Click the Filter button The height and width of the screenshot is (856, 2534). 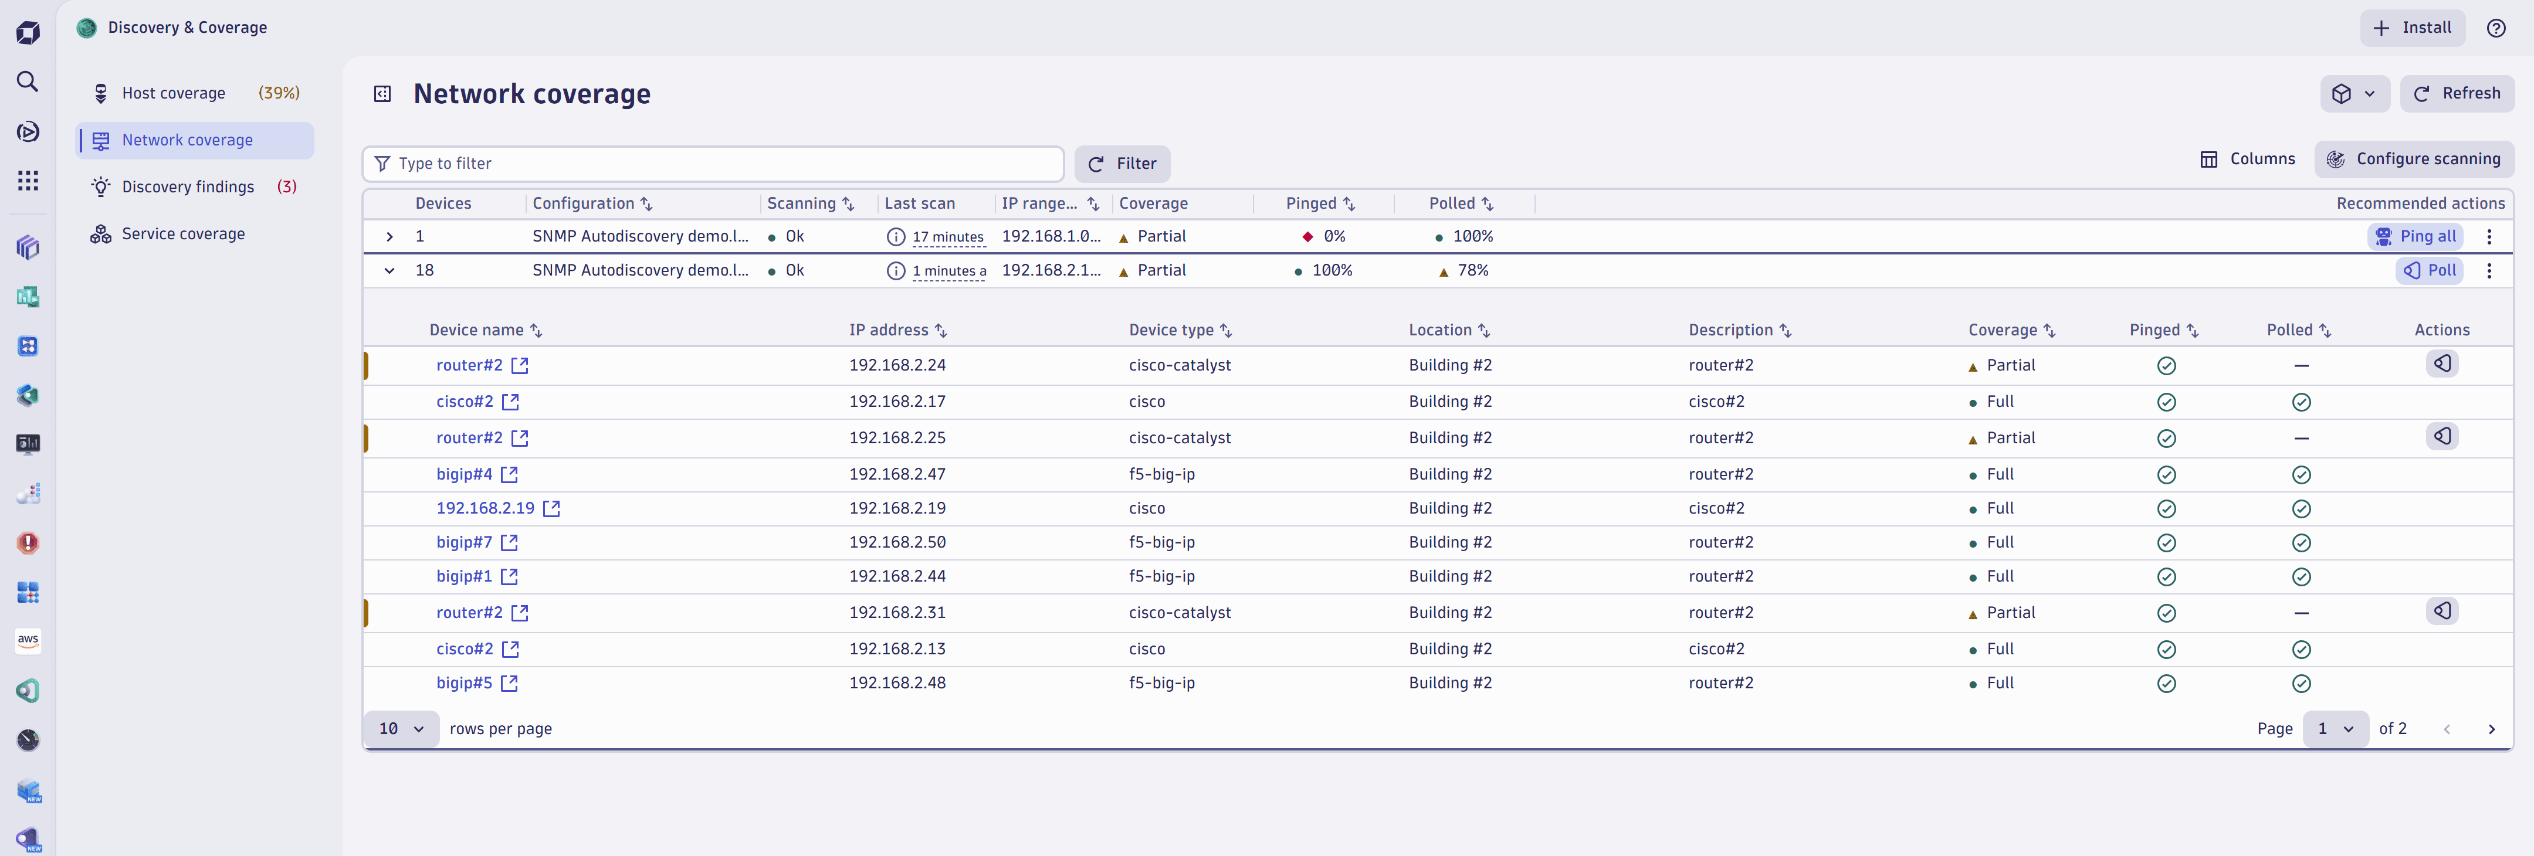pos(1122,164)
